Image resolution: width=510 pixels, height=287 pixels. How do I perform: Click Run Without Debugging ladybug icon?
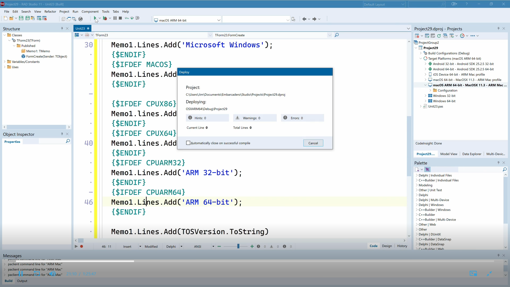[105, 18]
